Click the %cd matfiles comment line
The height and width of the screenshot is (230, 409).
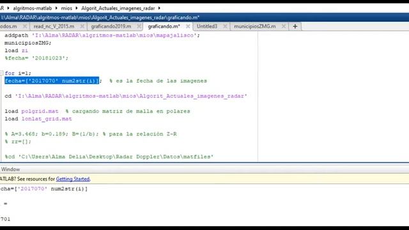(109, 157)
